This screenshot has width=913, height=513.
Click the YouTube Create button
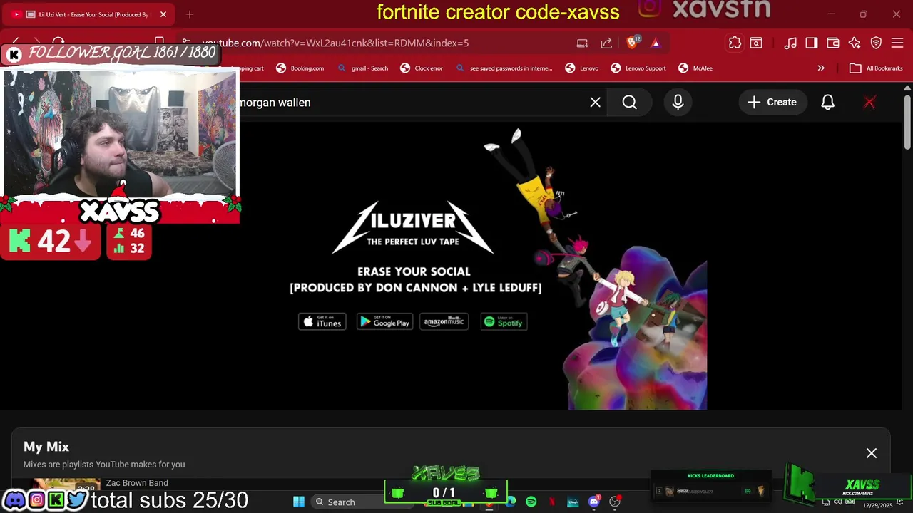(772, 103)
